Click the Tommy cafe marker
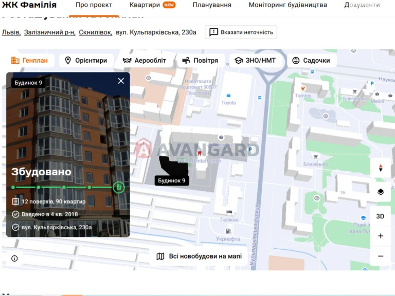 tap(303, 88)
